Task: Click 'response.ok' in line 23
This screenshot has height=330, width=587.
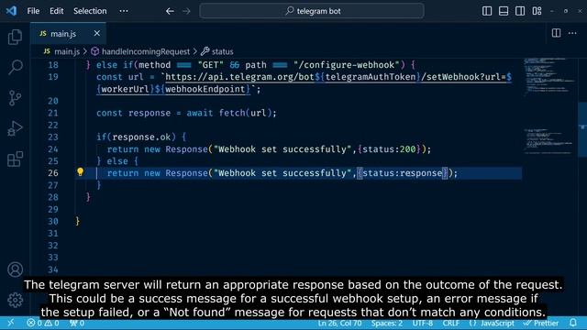Action: [x=141, y=137]
